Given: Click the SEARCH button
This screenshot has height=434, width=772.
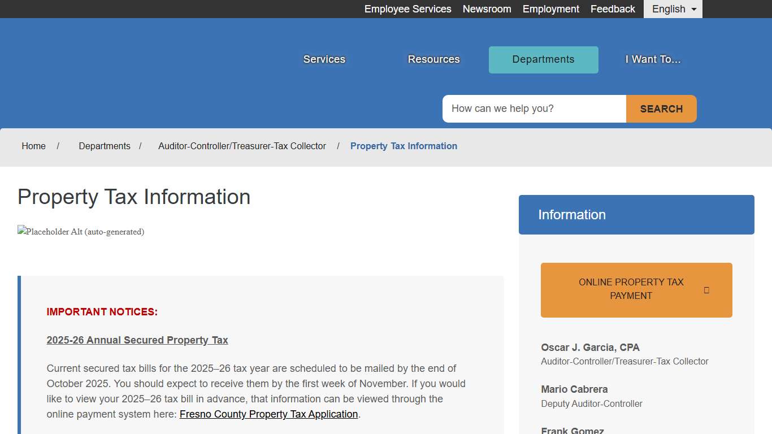Looking at the screenshot, I should pyautogui.click(x=661, y=108).
